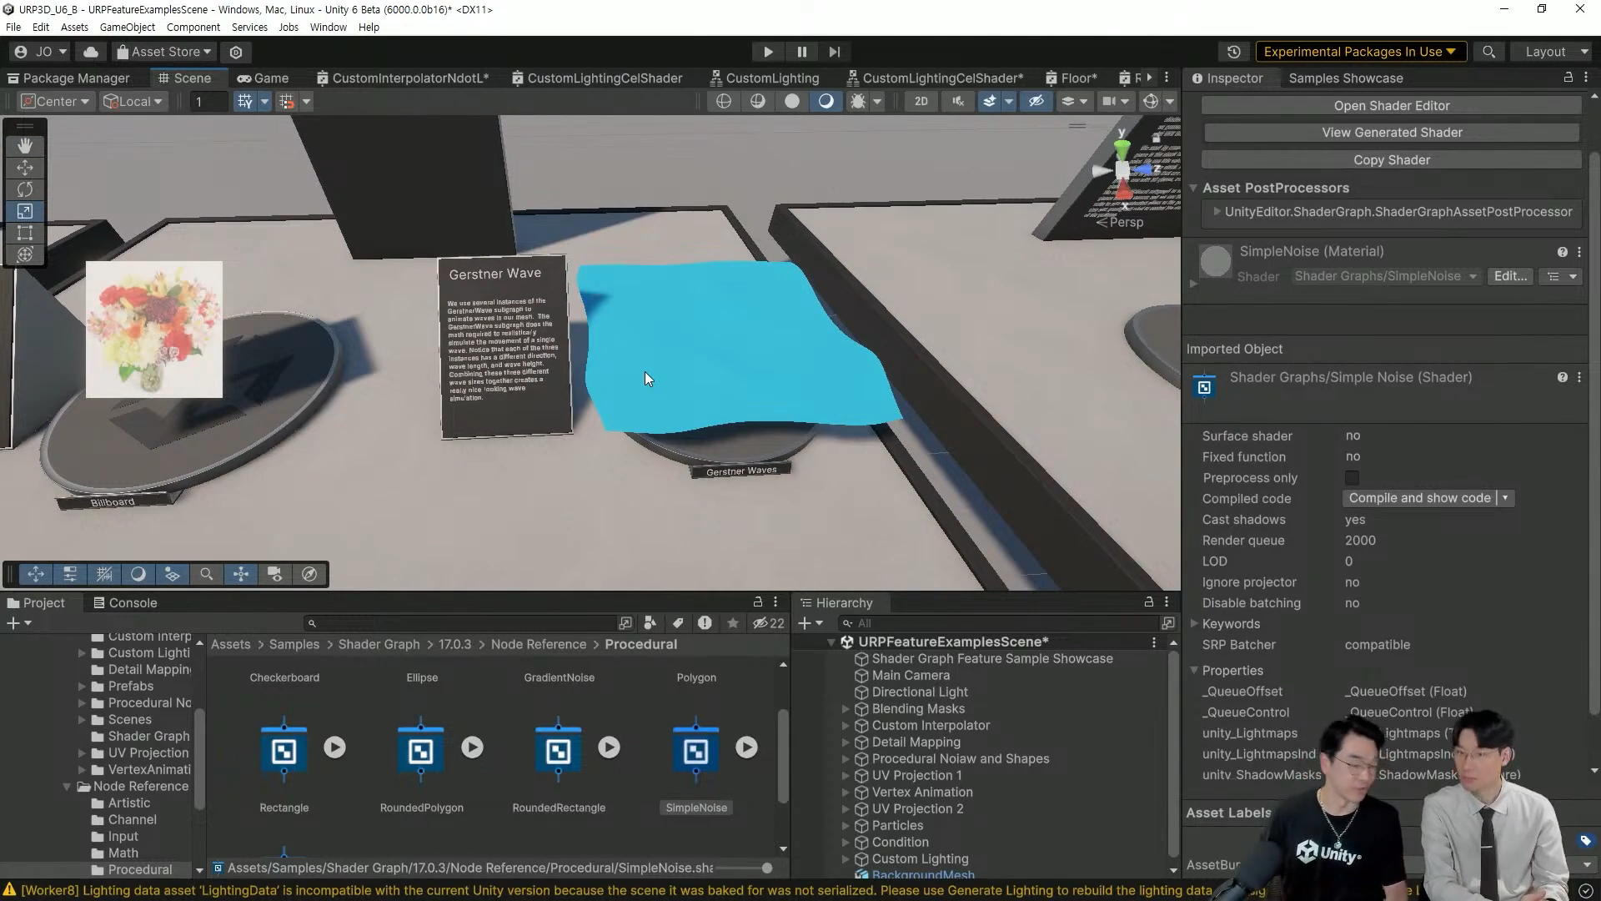Click the global search magnifier icon
The width and height of the screenshot is (1601, 901).
click(1488, 52)
